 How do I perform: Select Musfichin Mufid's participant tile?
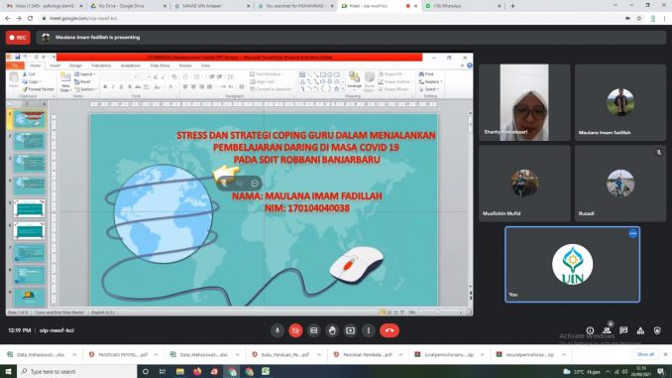[524, 184]
